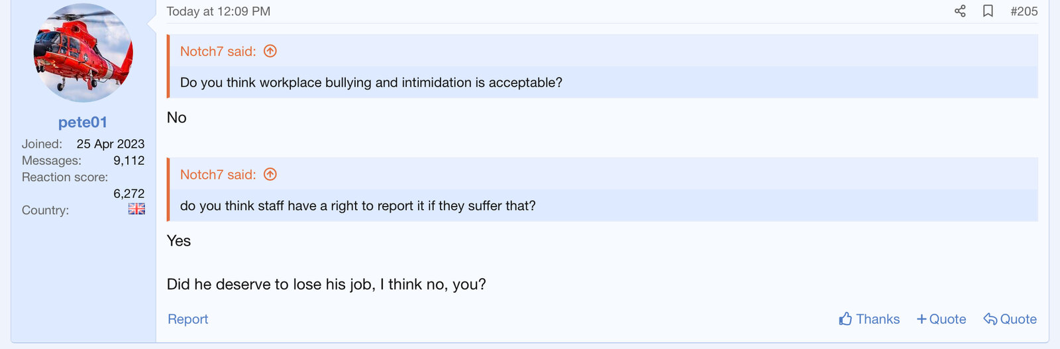
Task: Click the 'Today at 12:09 PM' timestamp
Action: point(219,11)
